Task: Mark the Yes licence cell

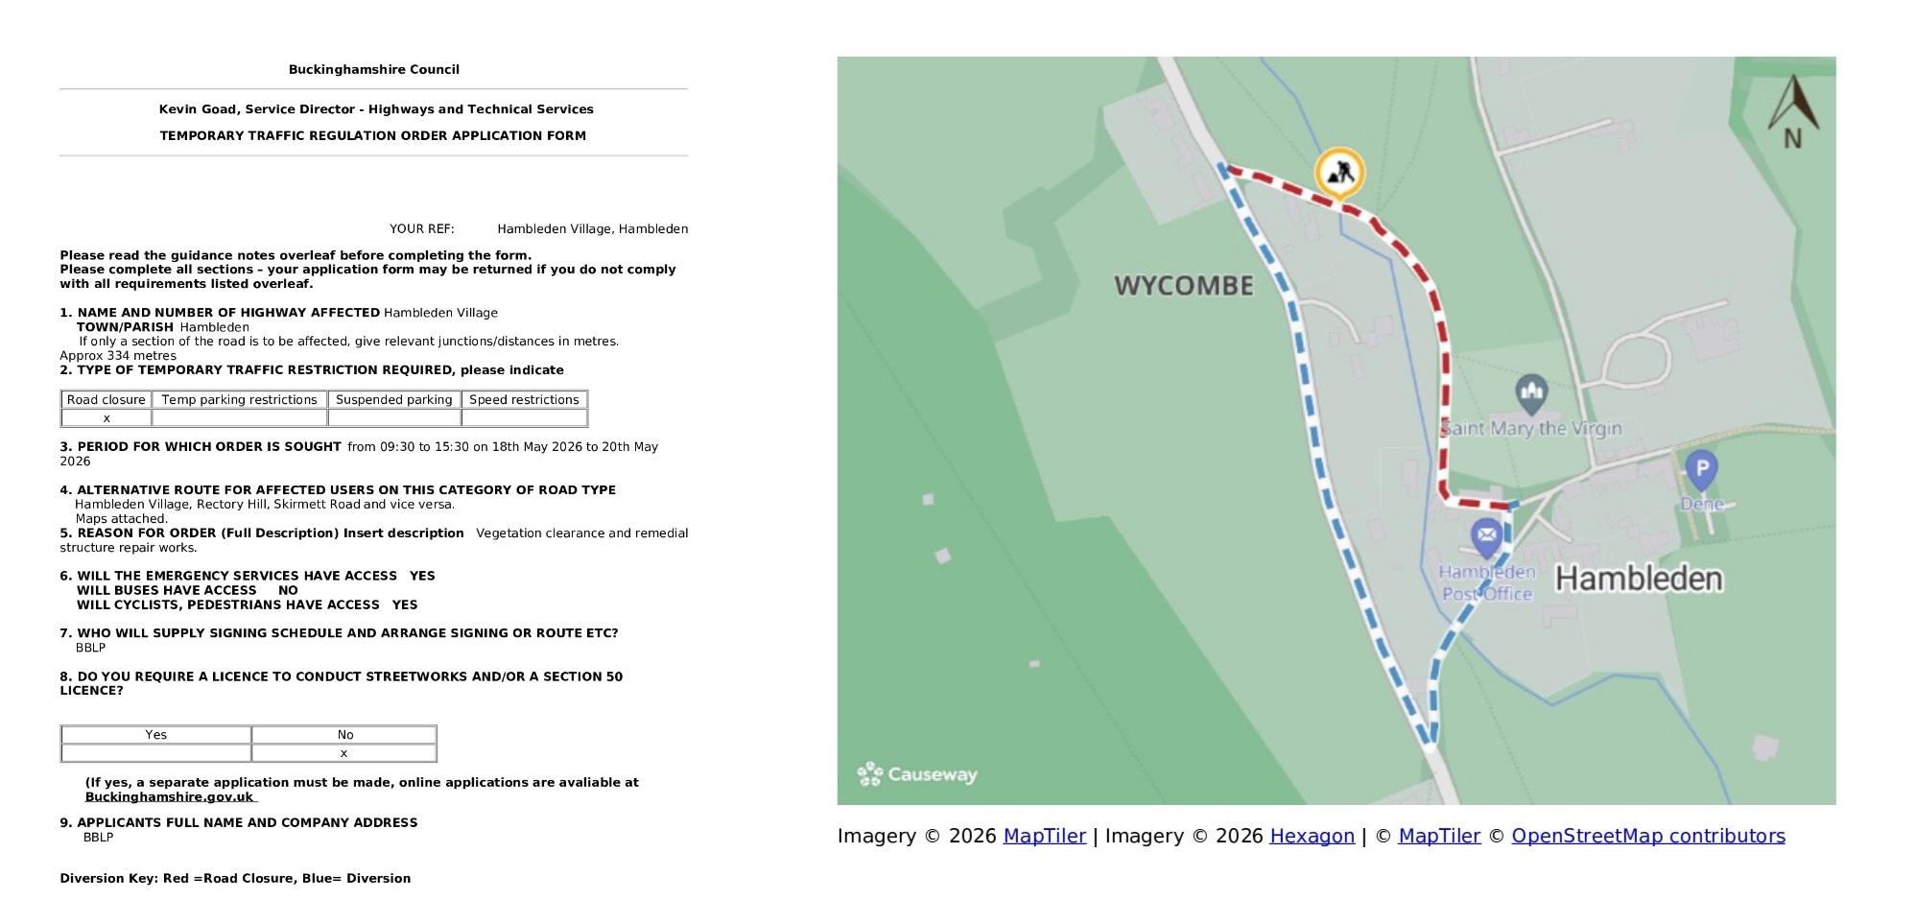Action: pyautogui.click(x=156, y=753)
